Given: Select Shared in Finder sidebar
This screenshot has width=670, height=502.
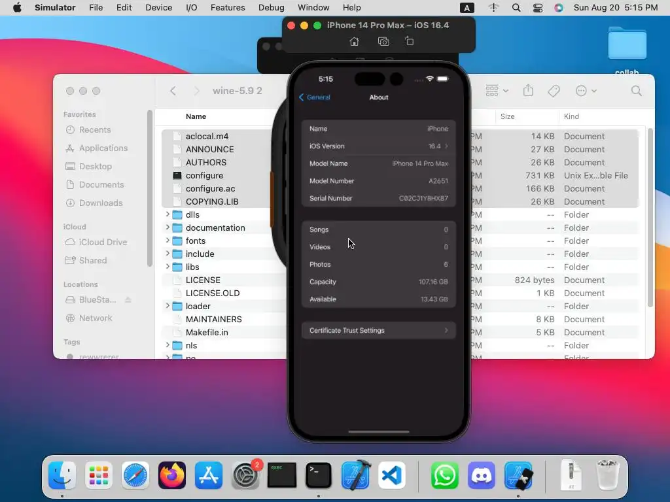Looking at the screenshot, I should (86, 260).
